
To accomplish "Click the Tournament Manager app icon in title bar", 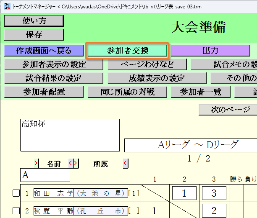I will coord(7,6).
